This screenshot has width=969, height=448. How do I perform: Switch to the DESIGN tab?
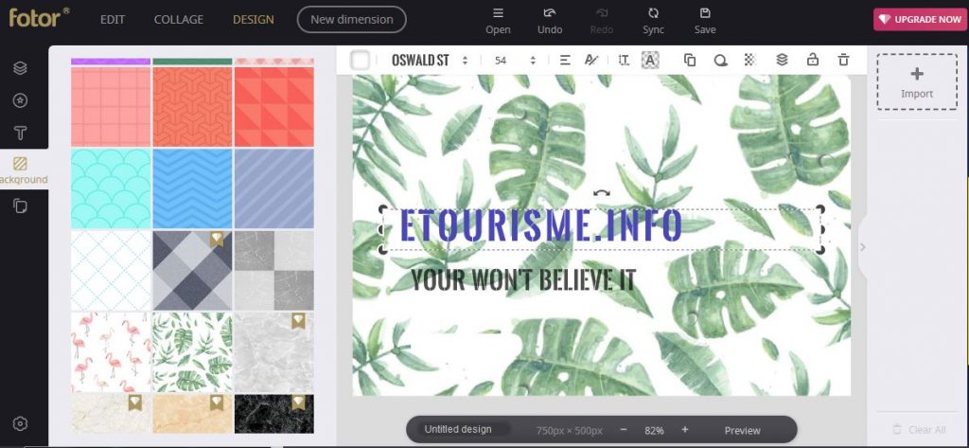(x=254, y=19)
